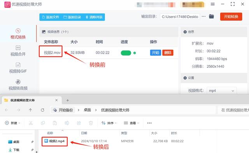This screenshot has width=249, height=153.
Task: Click 清除列表 button
Action: coord(94,17)
